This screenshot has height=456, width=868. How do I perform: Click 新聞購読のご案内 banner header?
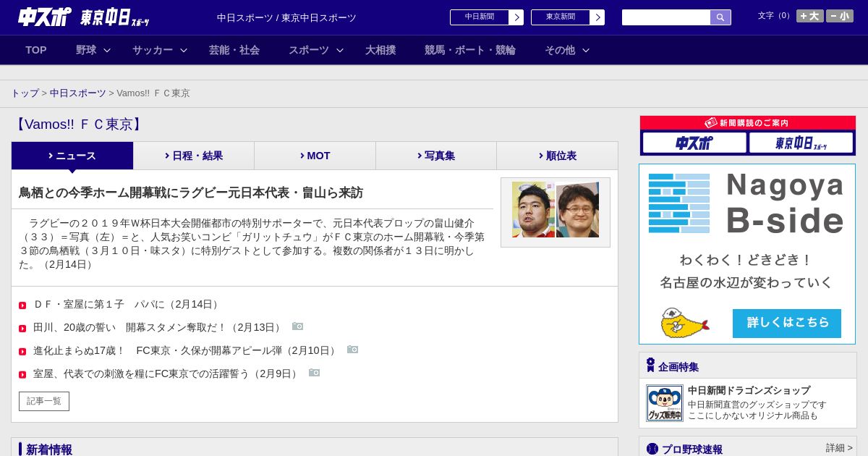(748, 123)
